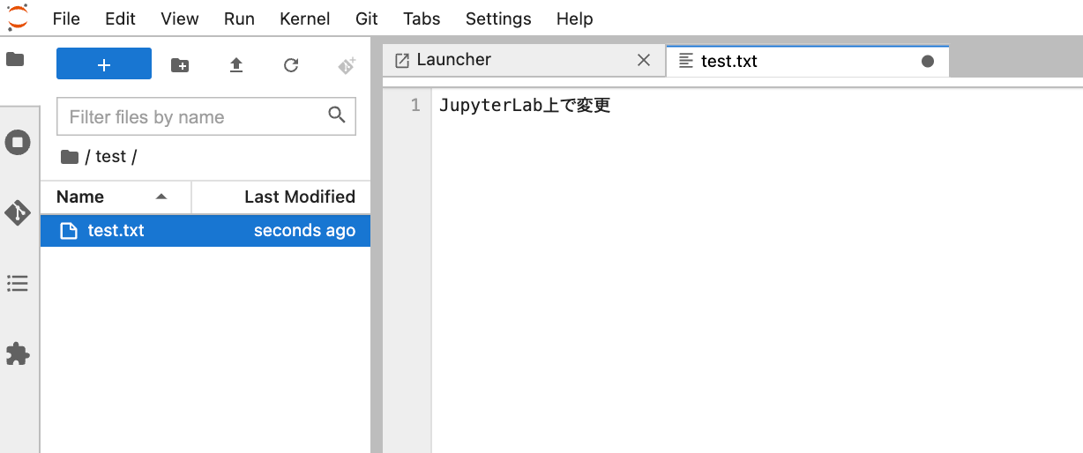Image resolution: width=1083 pixels, height=453 pixels.
Task: Click New Folder icon in file browser
Action: (x=180, y=64)
